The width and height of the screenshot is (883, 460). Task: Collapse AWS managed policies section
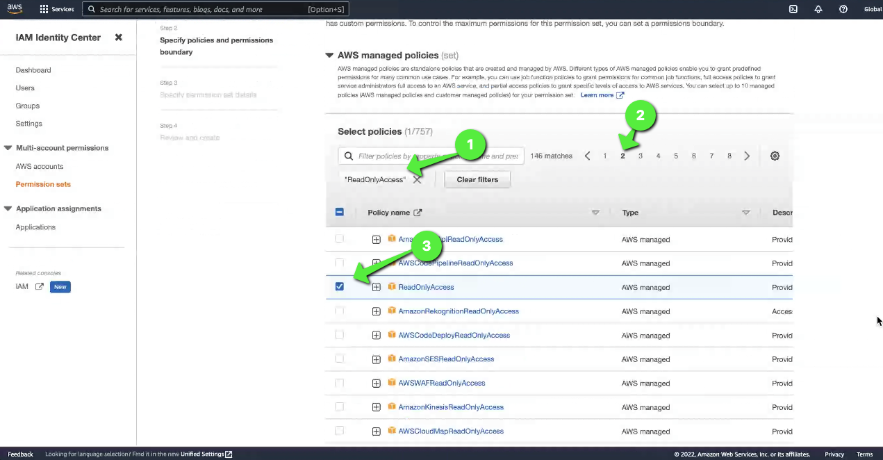329,55
